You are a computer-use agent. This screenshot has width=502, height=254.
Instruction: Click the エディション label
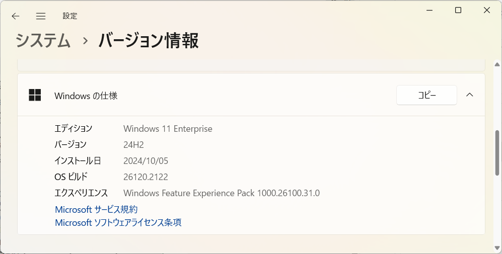click(74, 129)
